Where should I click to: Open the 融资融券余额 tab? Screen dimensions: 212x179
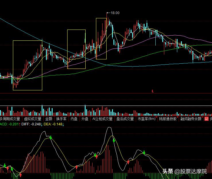tap(191, 119)
